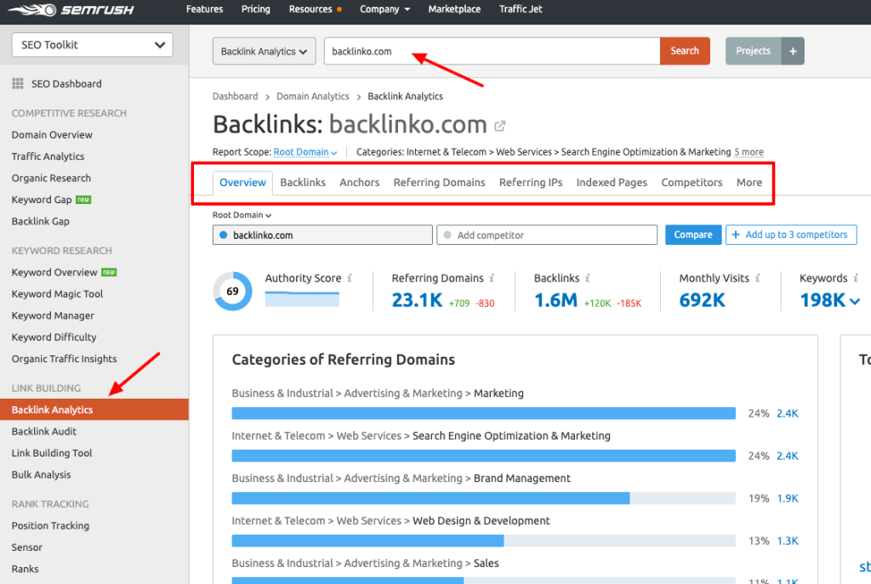The width and height of the screenshot is (871, 584).
Task: Open Root Domain selector above domain field
Action: pos(242,215)
